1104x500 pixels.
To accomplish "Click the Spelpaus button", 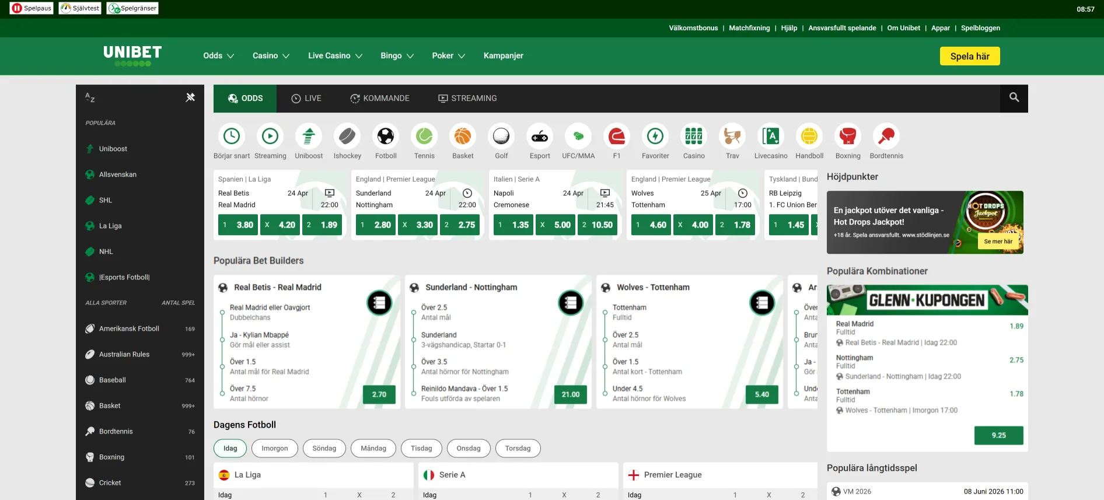I will click(x=32, y=8).
